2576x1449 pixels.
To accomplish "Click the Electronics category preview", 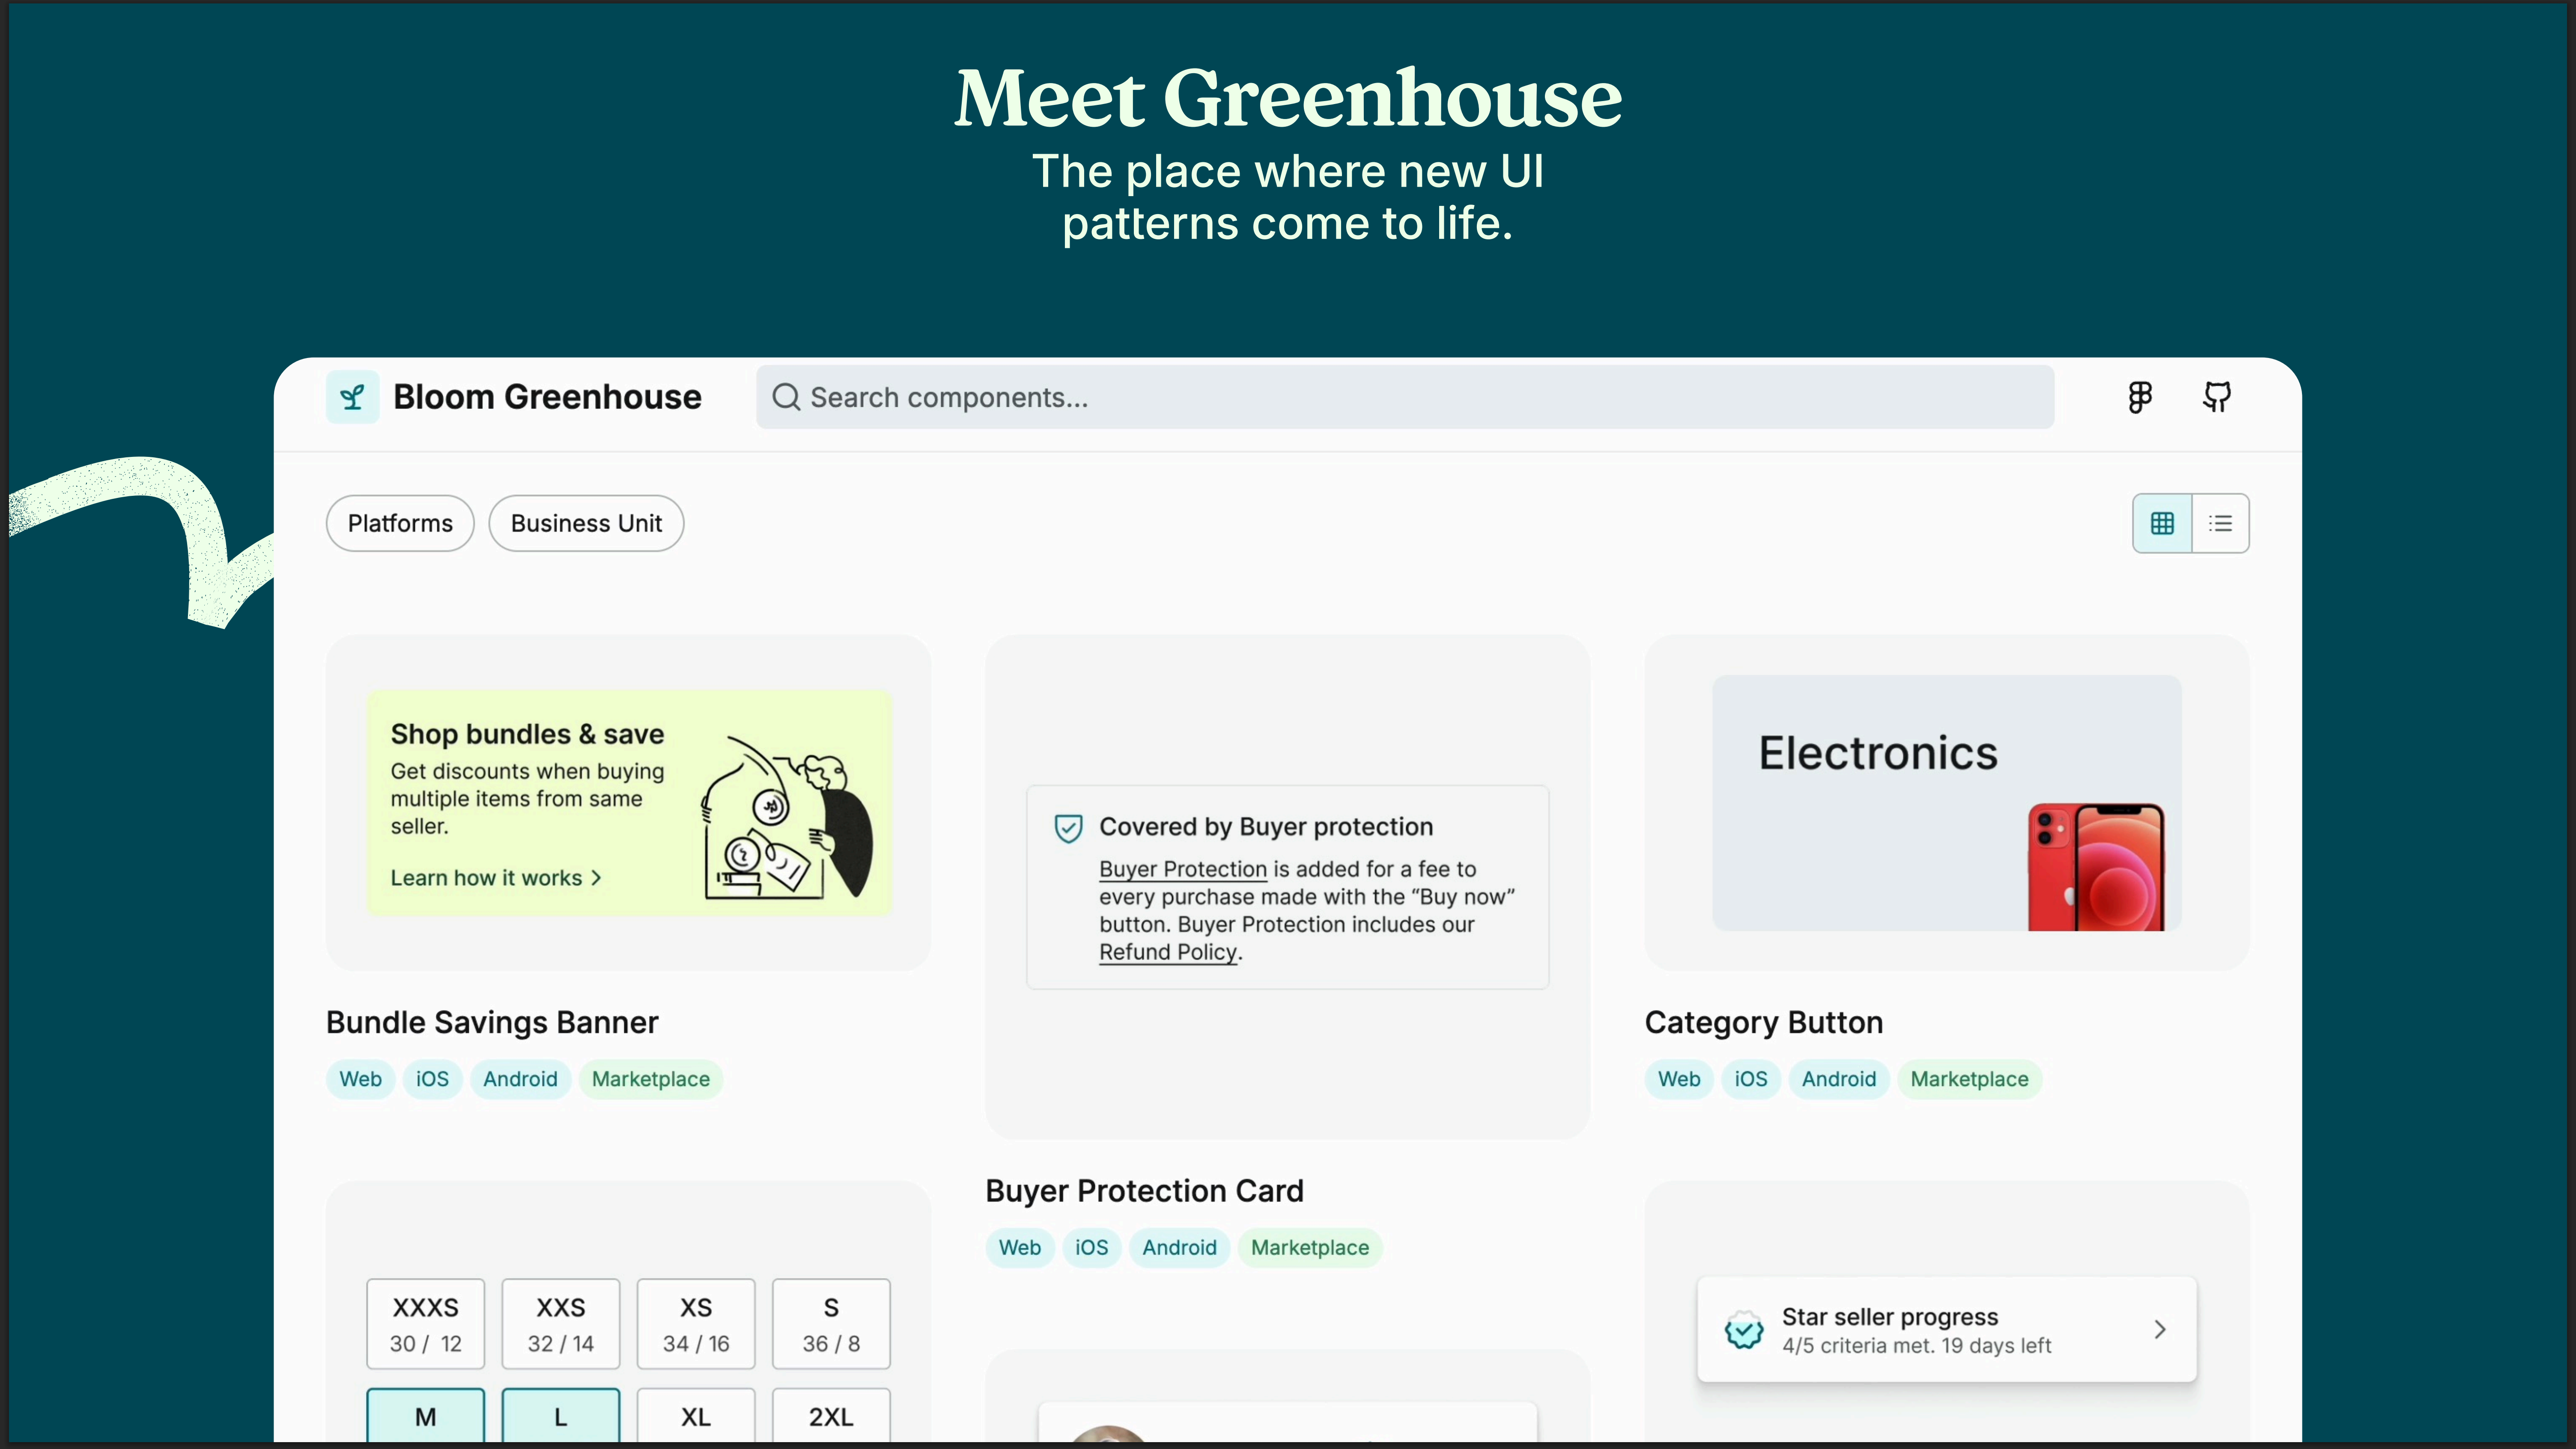I will pos(1946,802).
